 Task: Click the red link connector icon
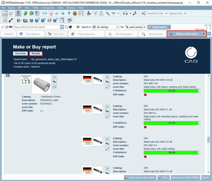pyautogui.click(x=11, y=20)
